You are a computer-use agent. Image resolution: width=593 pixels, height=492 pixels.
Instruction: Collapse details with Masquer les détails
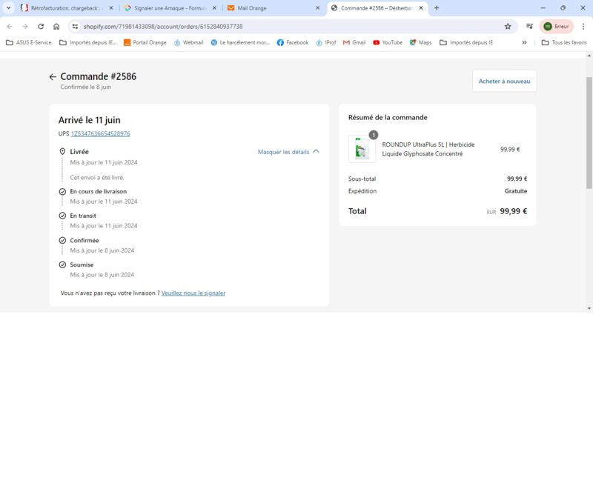tap(288, 152)
